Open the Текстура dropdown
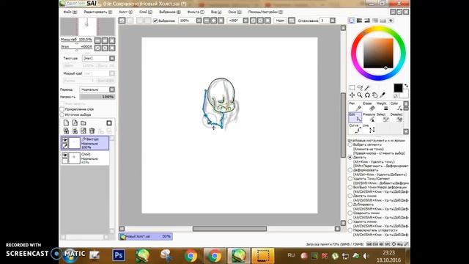Image resolution: width=469 pixels, height=264 pixels. click(112, 59)
